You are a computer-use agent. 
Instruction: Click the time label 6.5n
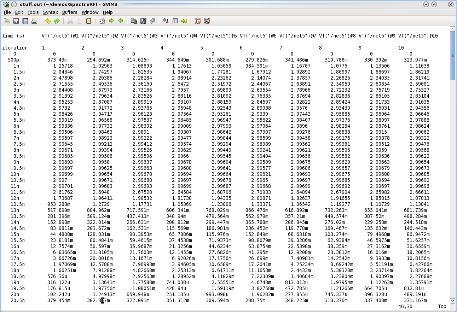19,132
